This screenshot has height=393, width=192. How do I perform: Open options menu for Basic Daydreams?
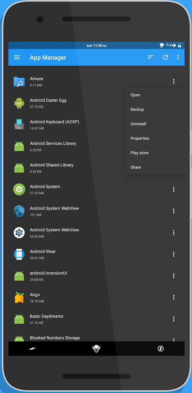174,319
